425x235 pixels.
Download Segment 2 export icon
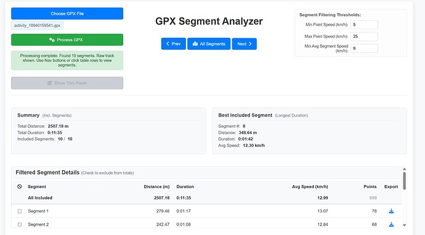391,225
